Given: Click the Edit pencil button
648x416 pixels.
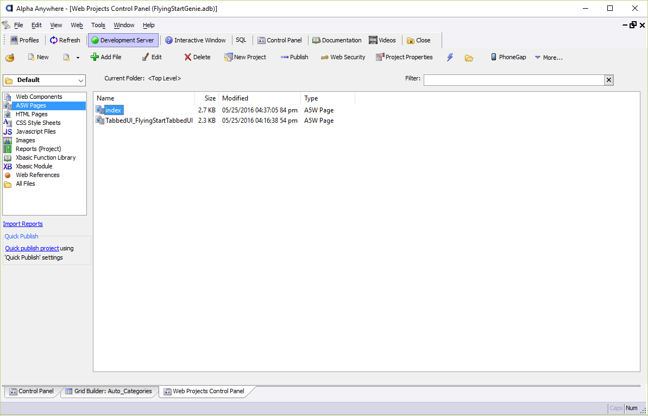Looking at the screenshot, I should [152, 58].
